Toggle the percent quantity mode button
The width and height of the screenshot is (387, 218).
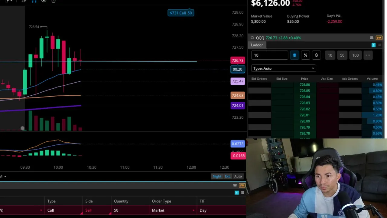pos(305,55)
